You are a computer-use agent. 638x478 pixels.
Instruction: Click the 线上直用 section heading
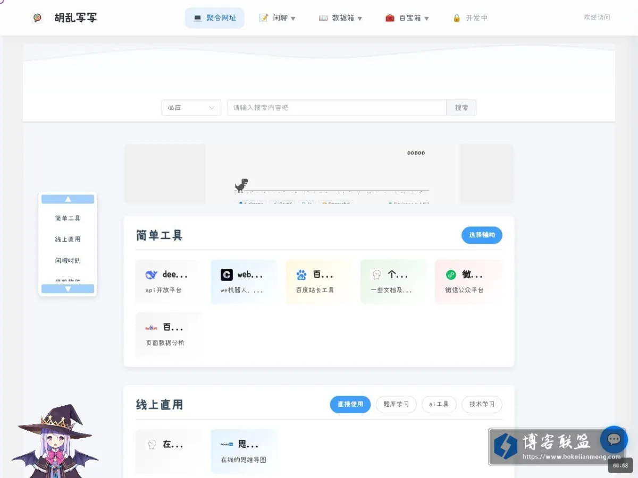[159, 405]
